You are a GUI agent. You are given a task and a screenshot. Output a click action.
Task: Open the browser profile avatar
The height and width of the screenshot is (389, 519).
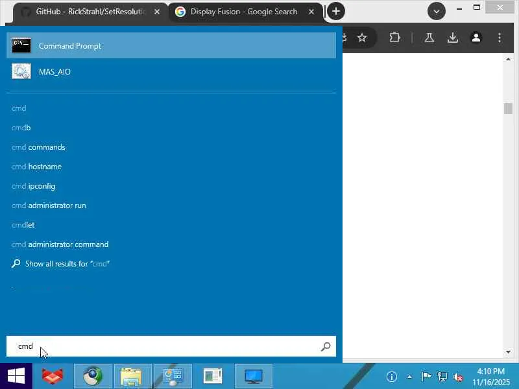476,38
